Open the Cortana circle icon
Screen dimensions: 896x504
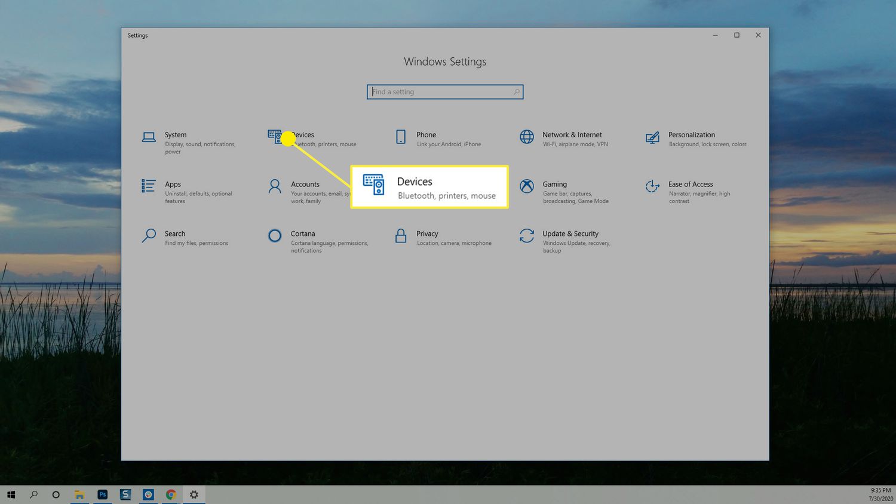275,236
